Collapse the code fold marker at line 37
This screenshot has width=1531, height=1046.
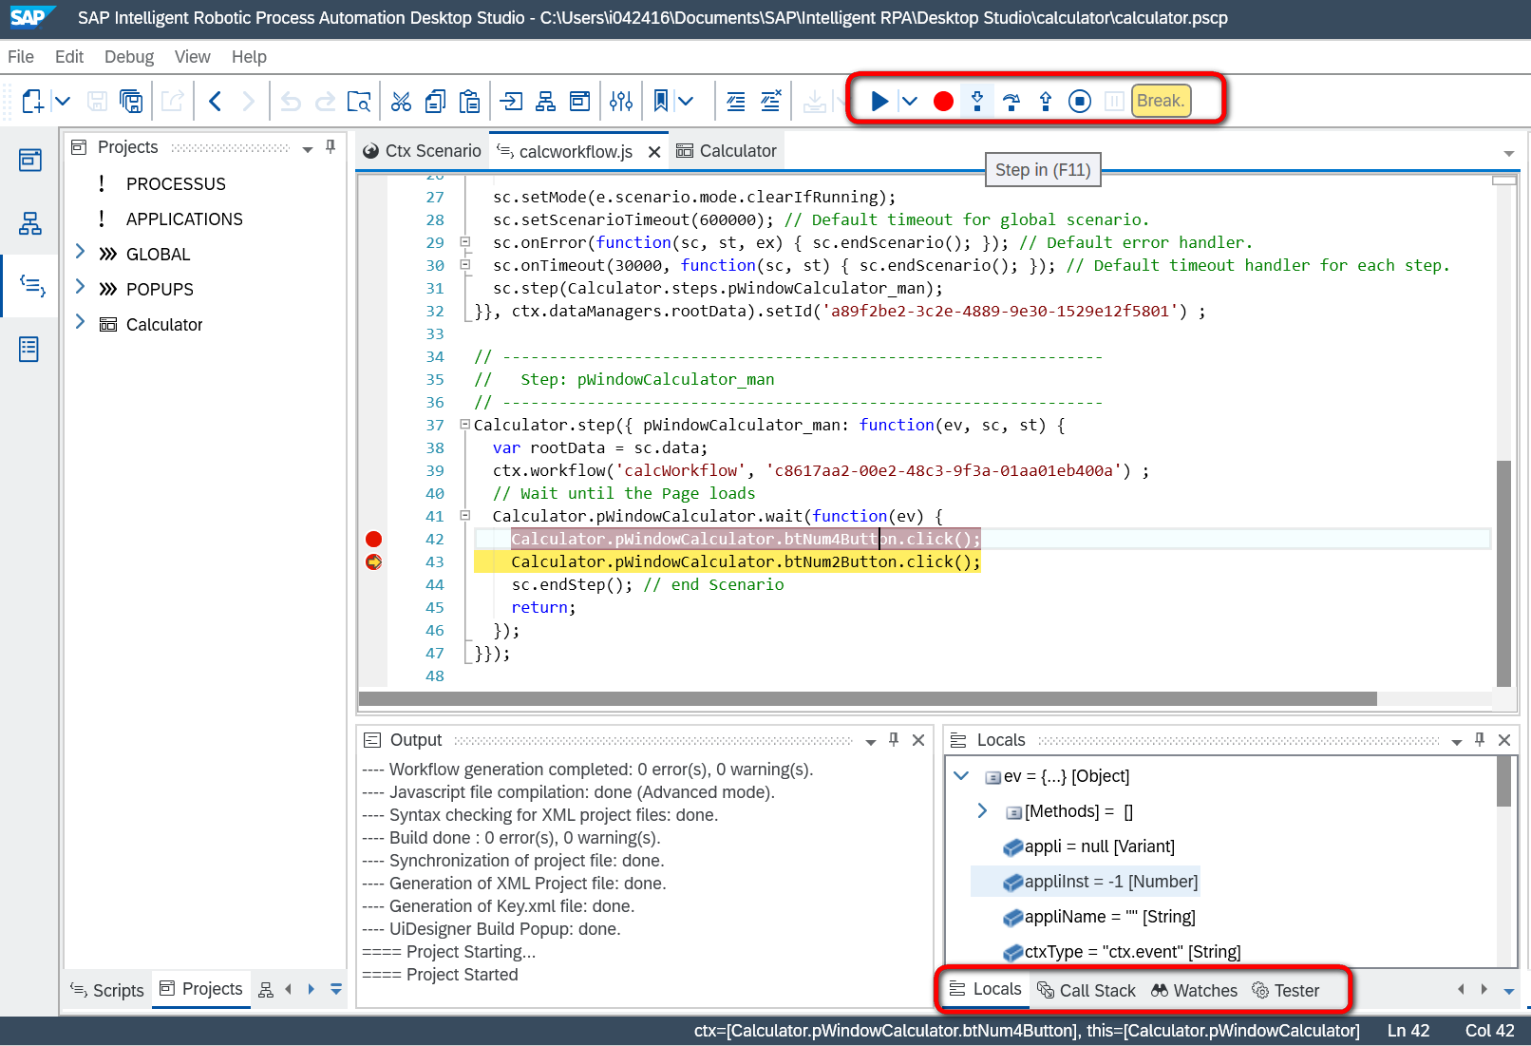pyautogui.click(x=464, y=425)
